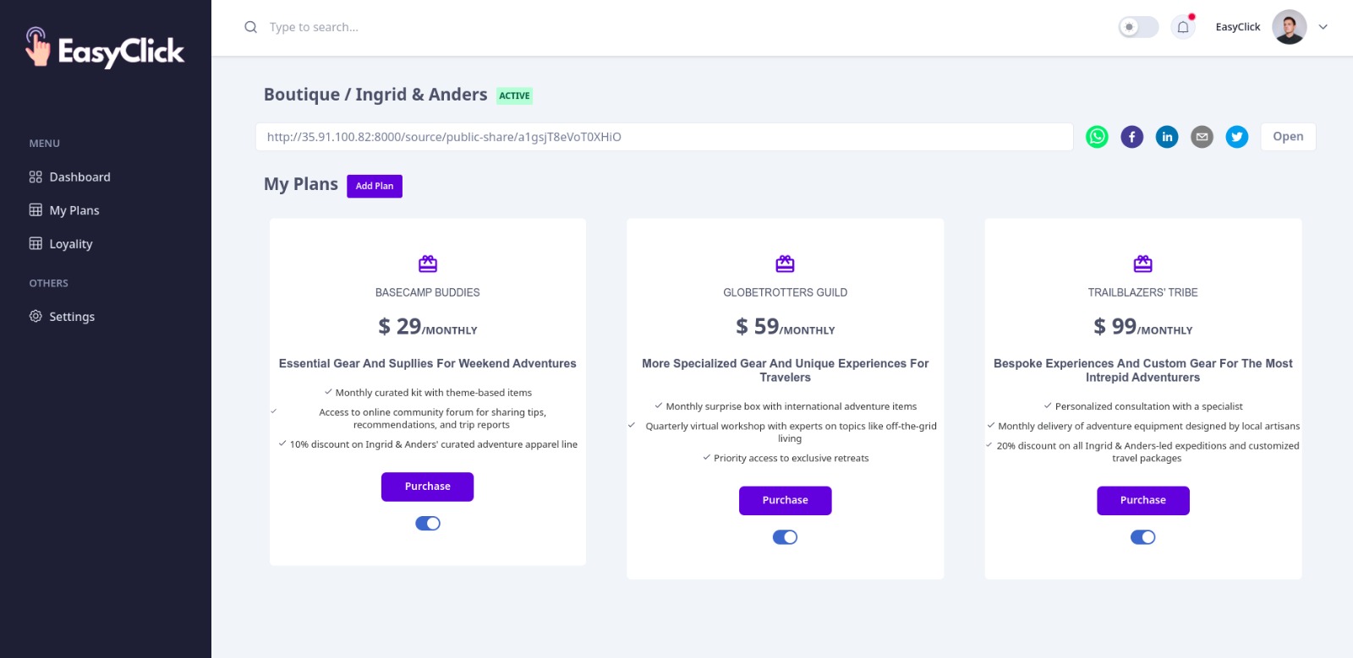
Task: Disable the Basecamp Buddies plan toggle
Action: coord(428,524)
